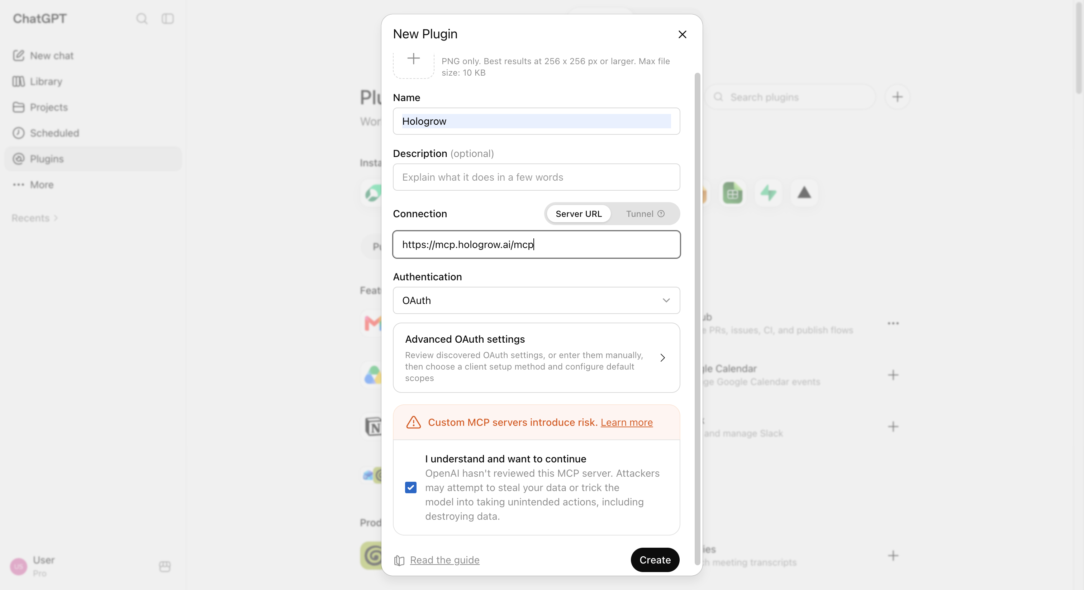Close the New Plugin dialog
This screenshot has width=1084, height=590.
click(x=682, y=34)
